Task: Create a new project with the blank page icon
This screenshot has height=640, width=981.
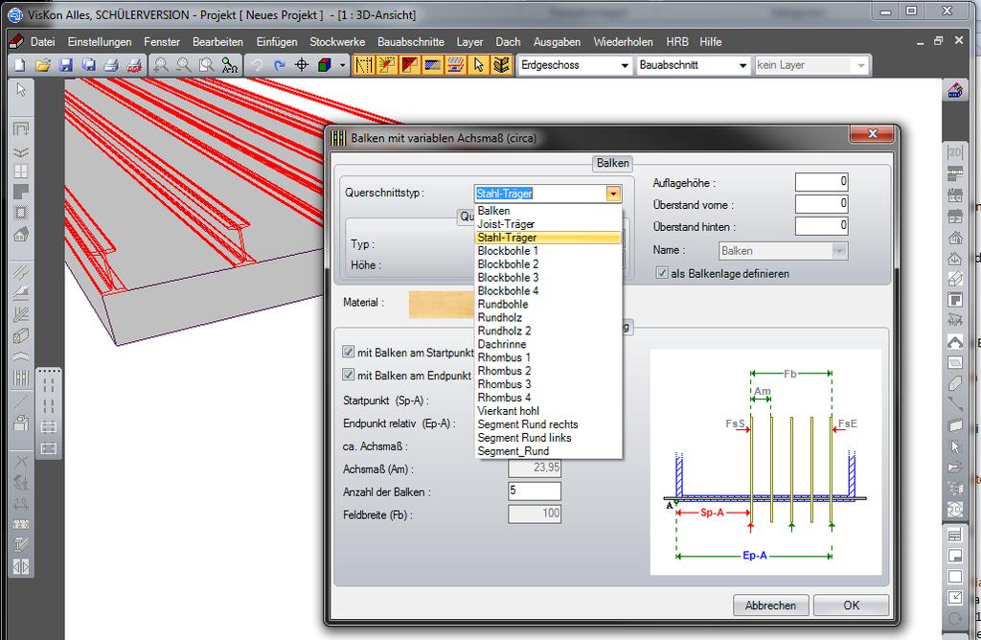Action: [20, 65]
